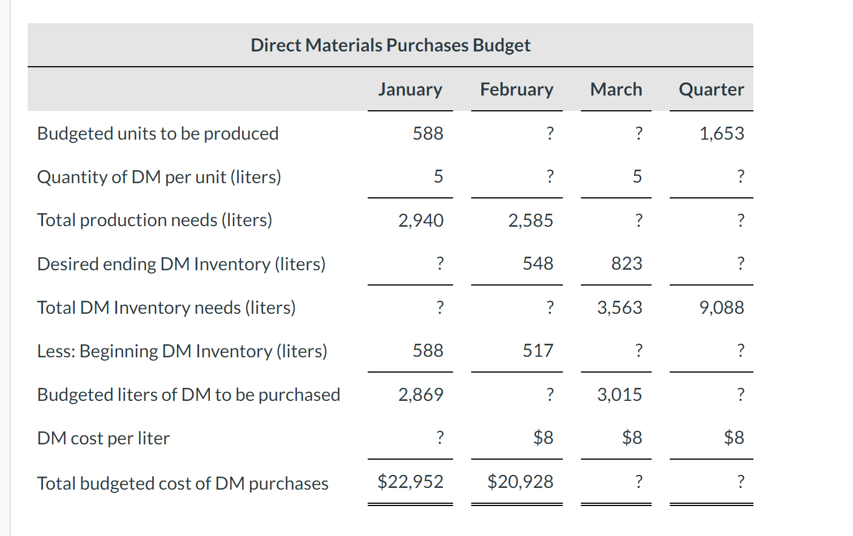Select March quantity per unit value 5
Screen dimensions: 853x536
point(637,176)
